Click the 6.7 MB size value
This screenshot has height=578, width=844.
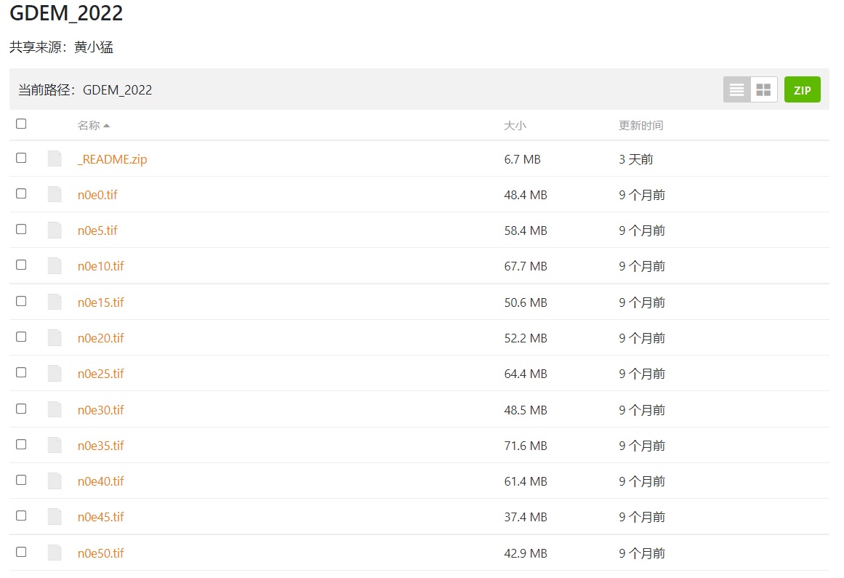pos(522,159)
